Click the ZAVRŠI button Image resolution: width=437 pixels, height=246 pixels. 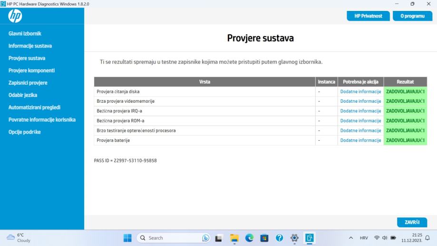[x=412, y=222]
